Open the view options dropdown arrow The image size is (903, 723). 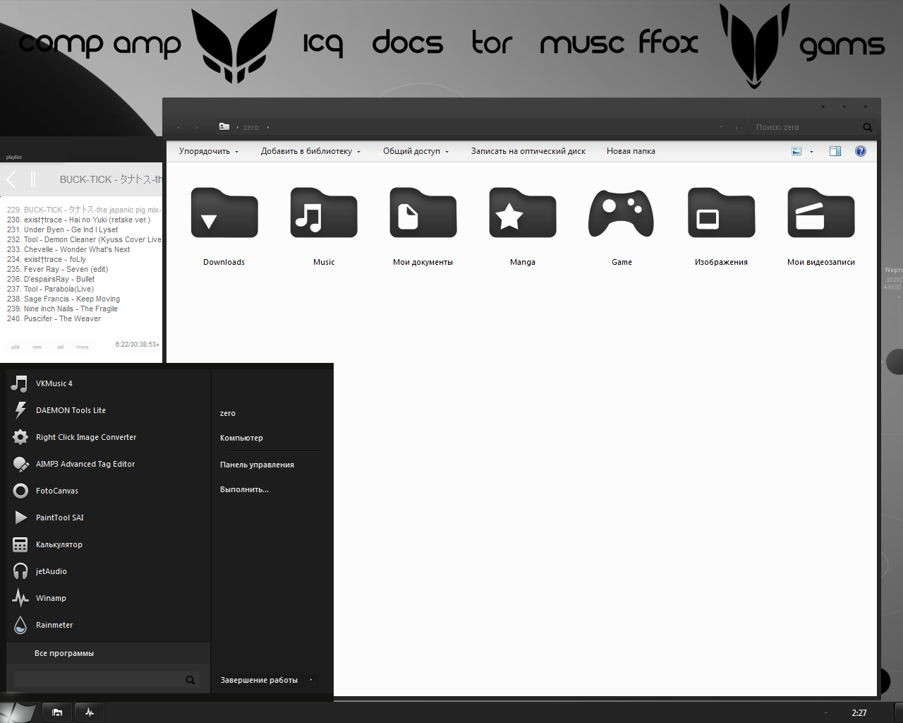[x=811, y=151]
